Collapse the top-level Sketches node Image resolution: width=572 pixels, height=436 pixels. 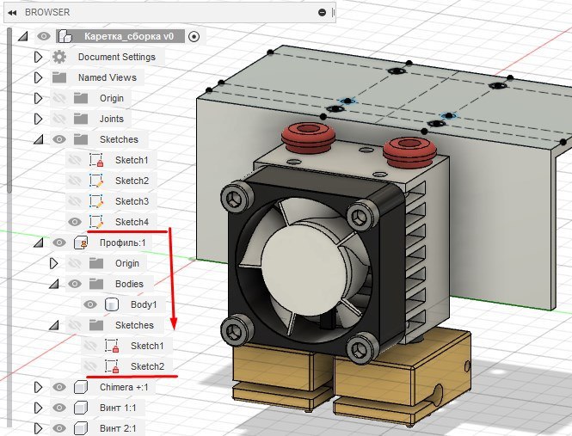pos(39,139)
